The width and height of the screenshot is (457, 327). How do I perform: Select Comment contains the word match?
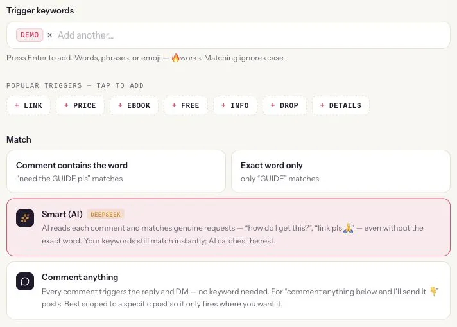point(116,172)
